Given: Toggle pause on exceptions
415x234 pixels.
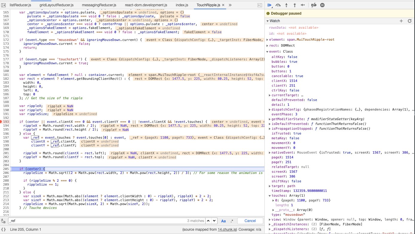Looking at the screenshot, I should pyautogui.click(x=322, y=5).
